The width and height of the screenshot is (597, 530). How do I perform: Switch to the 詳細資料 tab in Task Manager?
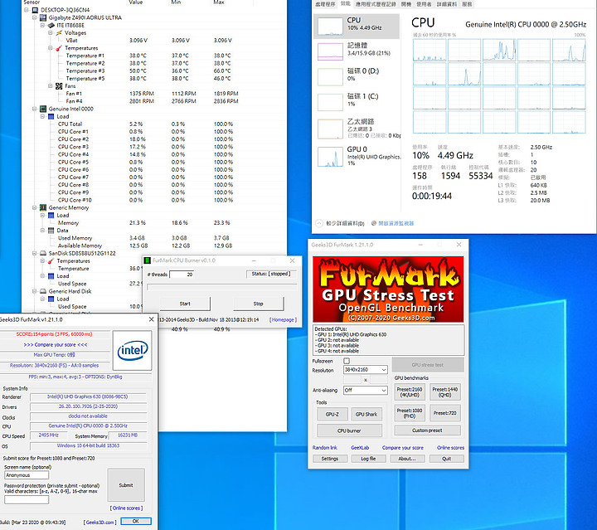(x=447, y=4)
